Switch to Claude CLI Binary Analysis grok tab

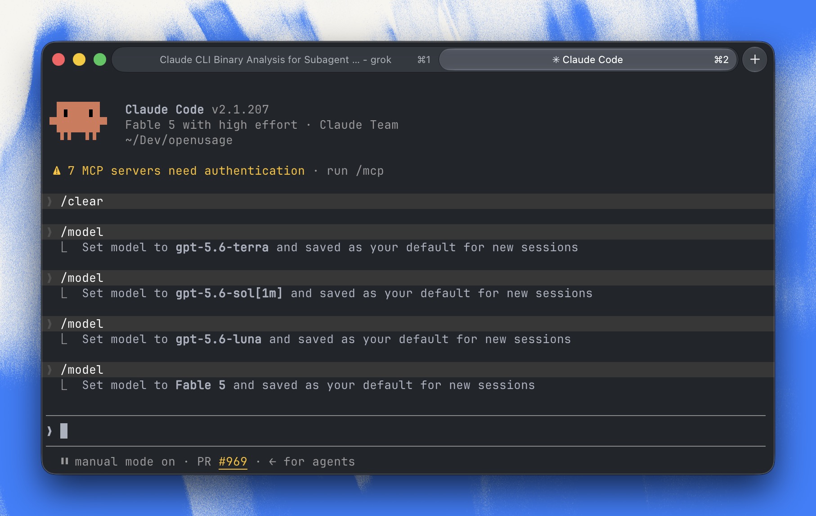coord(275,59)
